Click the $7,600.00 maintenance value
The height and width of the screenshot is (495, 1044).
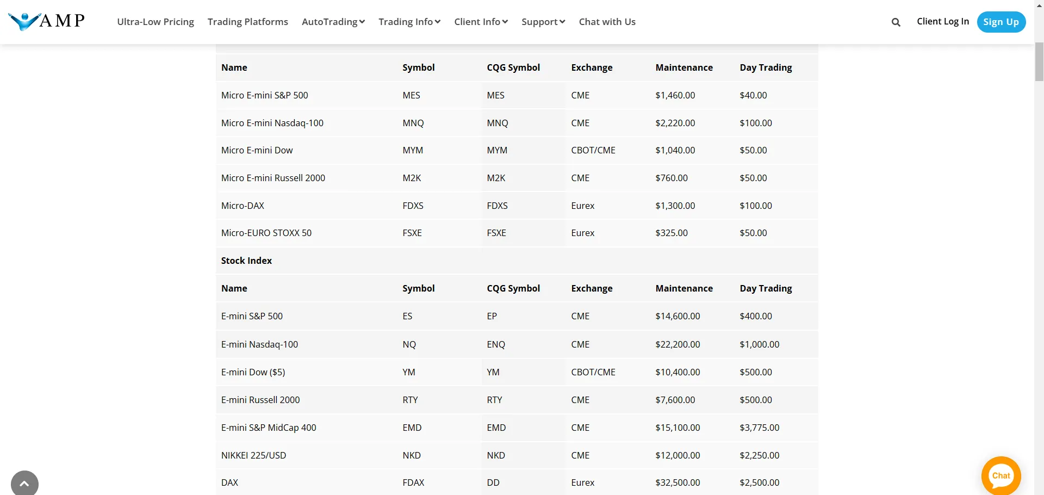[675, 400]
